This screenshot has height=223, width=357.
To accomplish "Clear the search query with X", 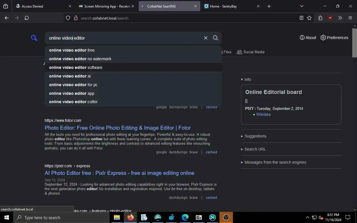I will [206, 38].
